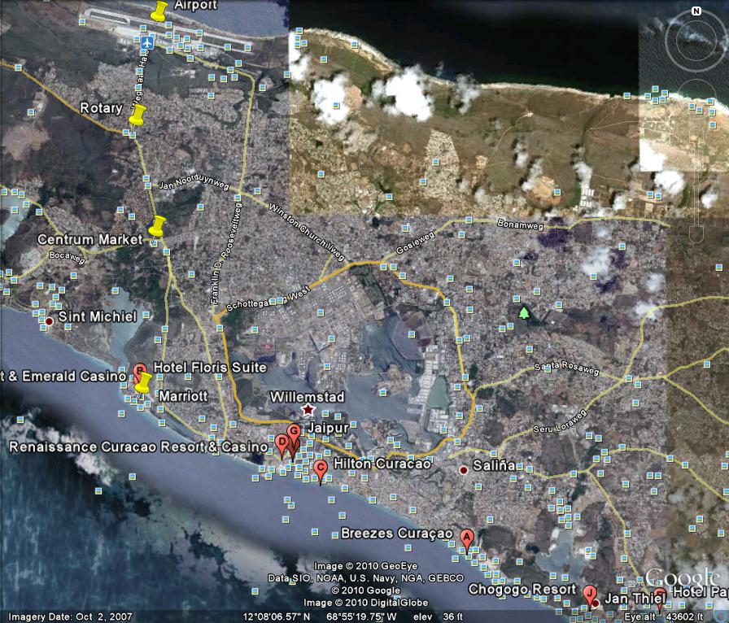
Task: Open red marker D by Renaissance Resort
Action: (282, 445)
